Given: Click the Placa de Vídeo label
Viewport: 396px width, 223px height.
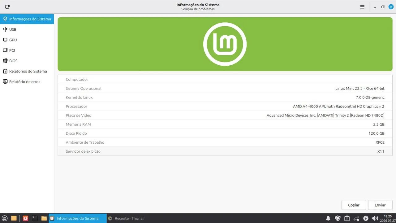Looking at the screenshot, I should pos(78,115).
